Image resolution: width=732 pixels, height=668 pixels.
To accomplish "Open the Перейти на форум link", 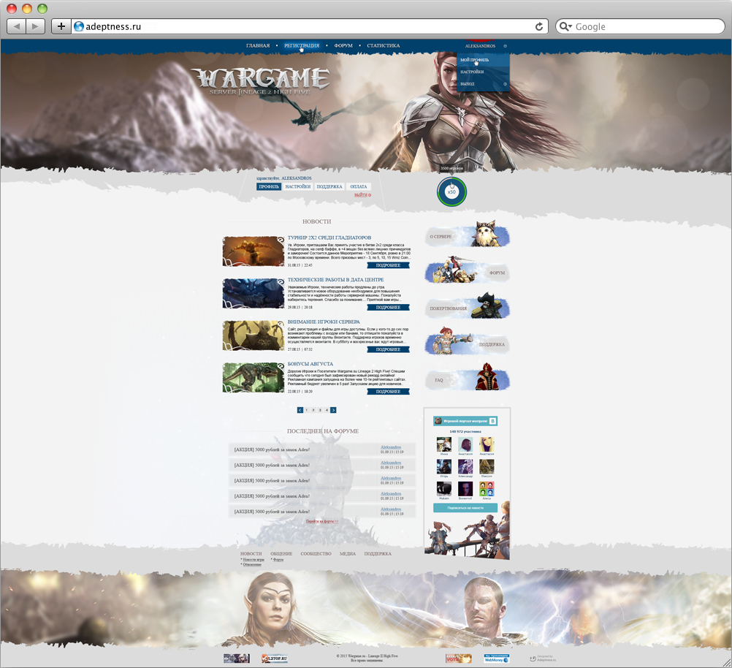I will [322, 521].
